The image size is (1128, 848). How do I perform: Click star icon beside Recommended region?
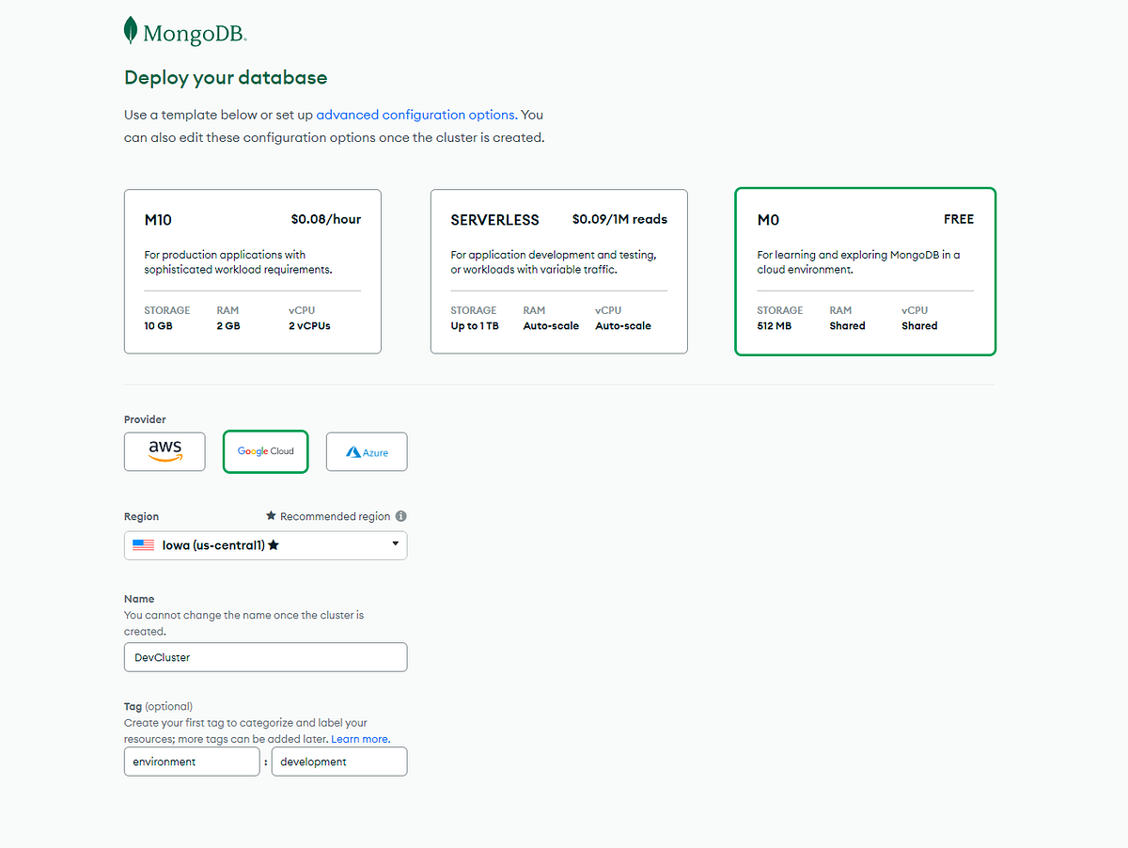tap(271, 516)
